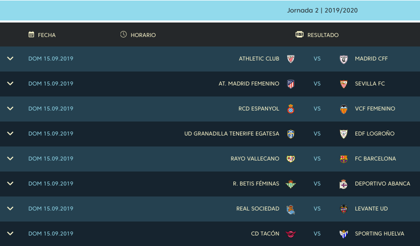Click VS in the Granadilla vs Logroño row
Image resolution: width=420 pixels, height=246 pixels.
tap(317, 133)
